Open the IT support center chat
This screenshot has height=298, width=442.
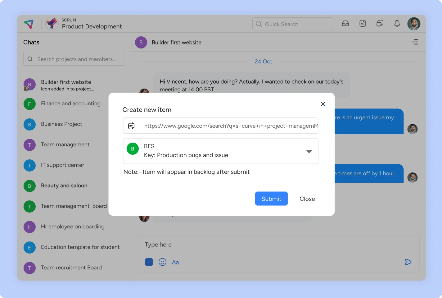pos(62,165)
